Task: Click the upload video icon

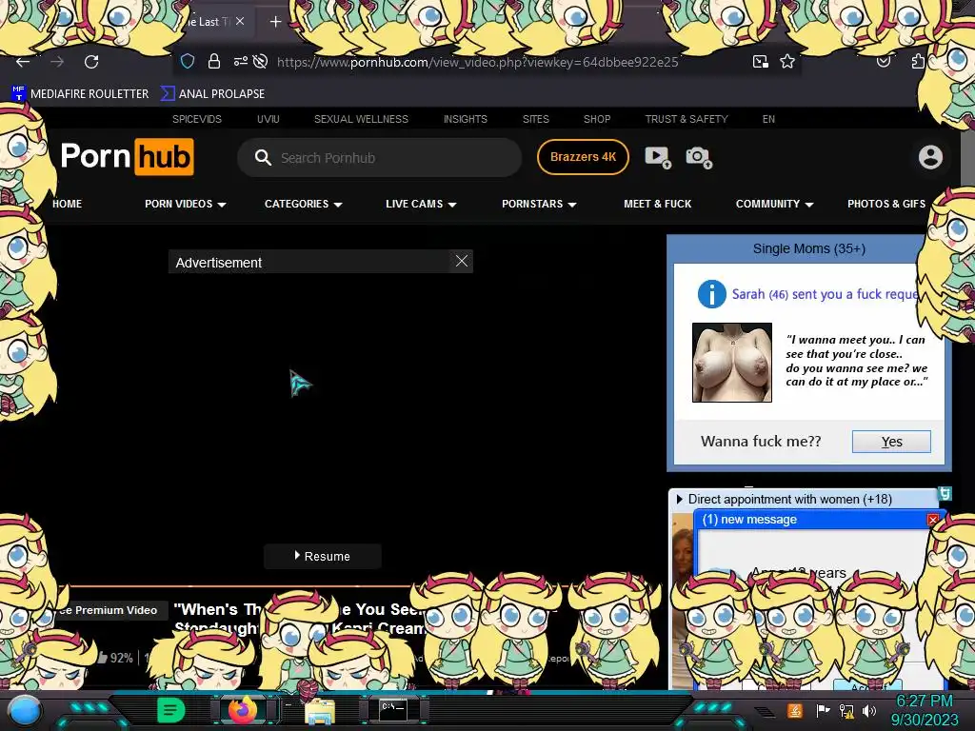Action: pyautogui.click(x=658, y=157)
